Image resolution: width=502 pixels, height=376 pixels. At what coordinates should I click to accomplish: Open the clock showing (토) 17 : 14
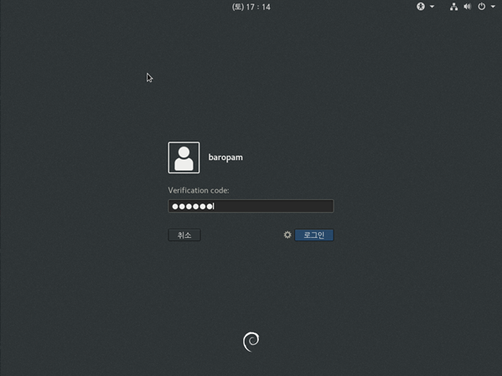coord(251,7)
